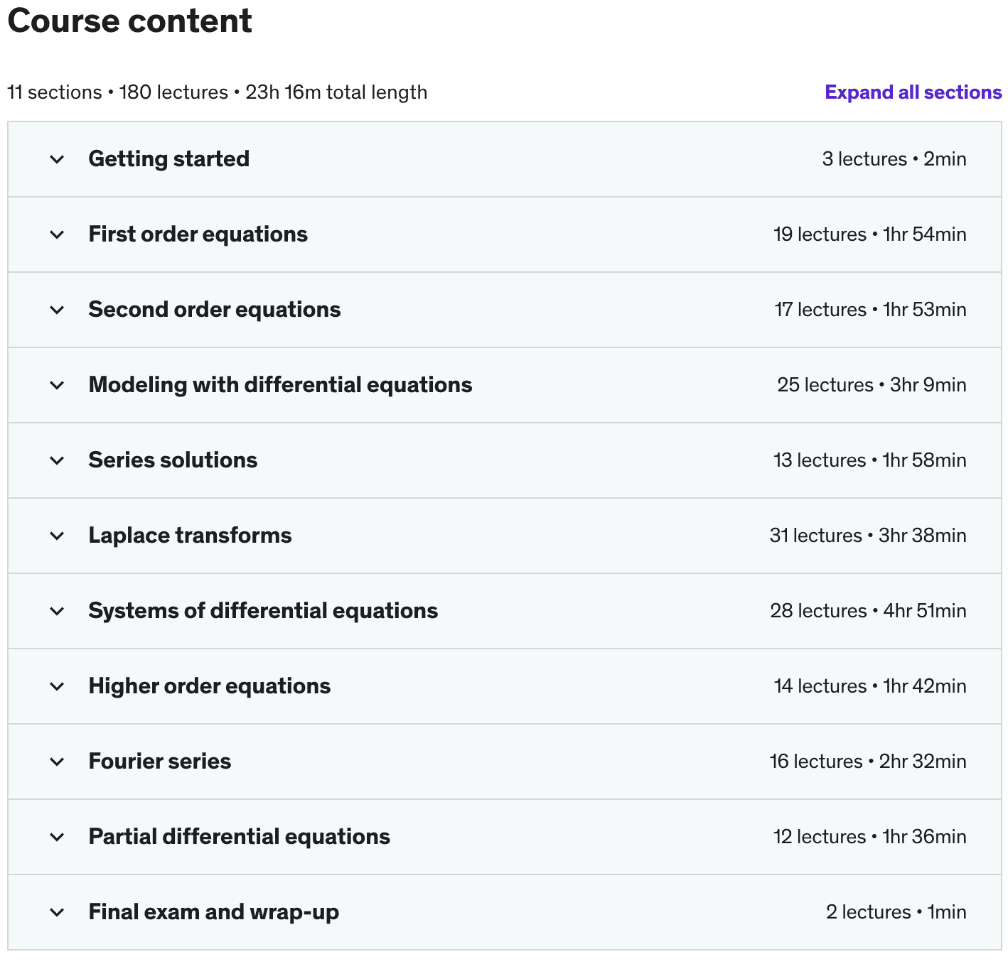Click the Partial differential equations title
This screenshot has width=1008, height=964.
[x=239, y=837]
